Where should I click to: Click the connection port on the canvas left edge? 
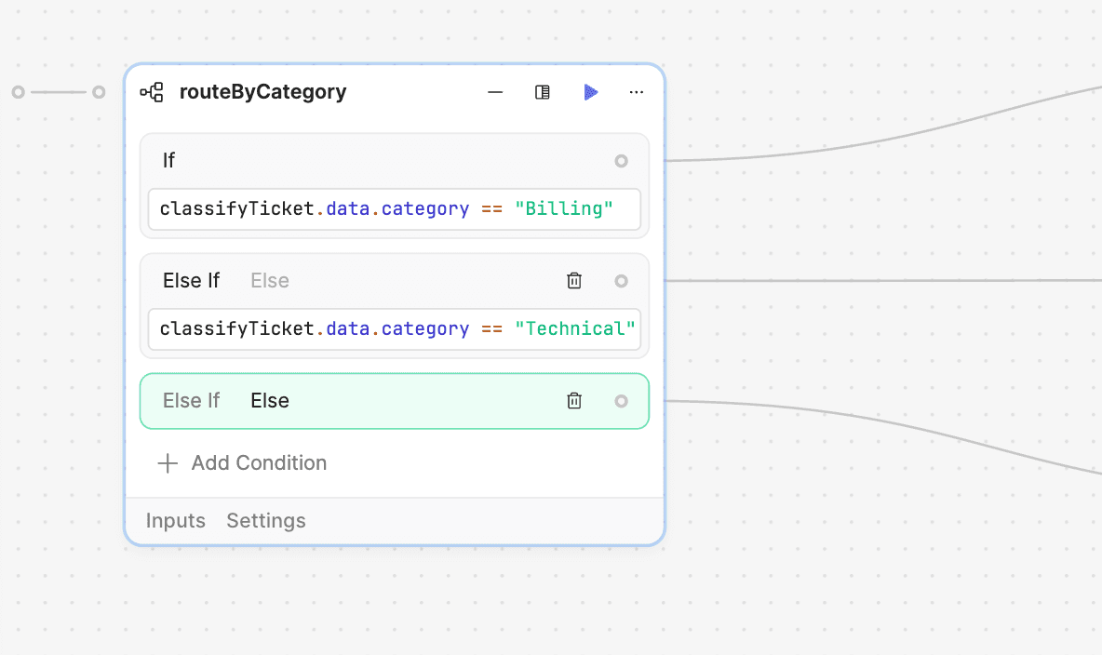click(17, 91)
